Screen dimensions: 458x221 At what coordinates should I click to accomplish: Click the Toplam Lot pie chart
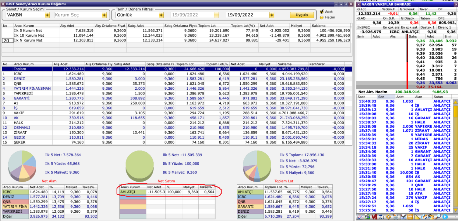pyautogui.click(x=257, y=166)
